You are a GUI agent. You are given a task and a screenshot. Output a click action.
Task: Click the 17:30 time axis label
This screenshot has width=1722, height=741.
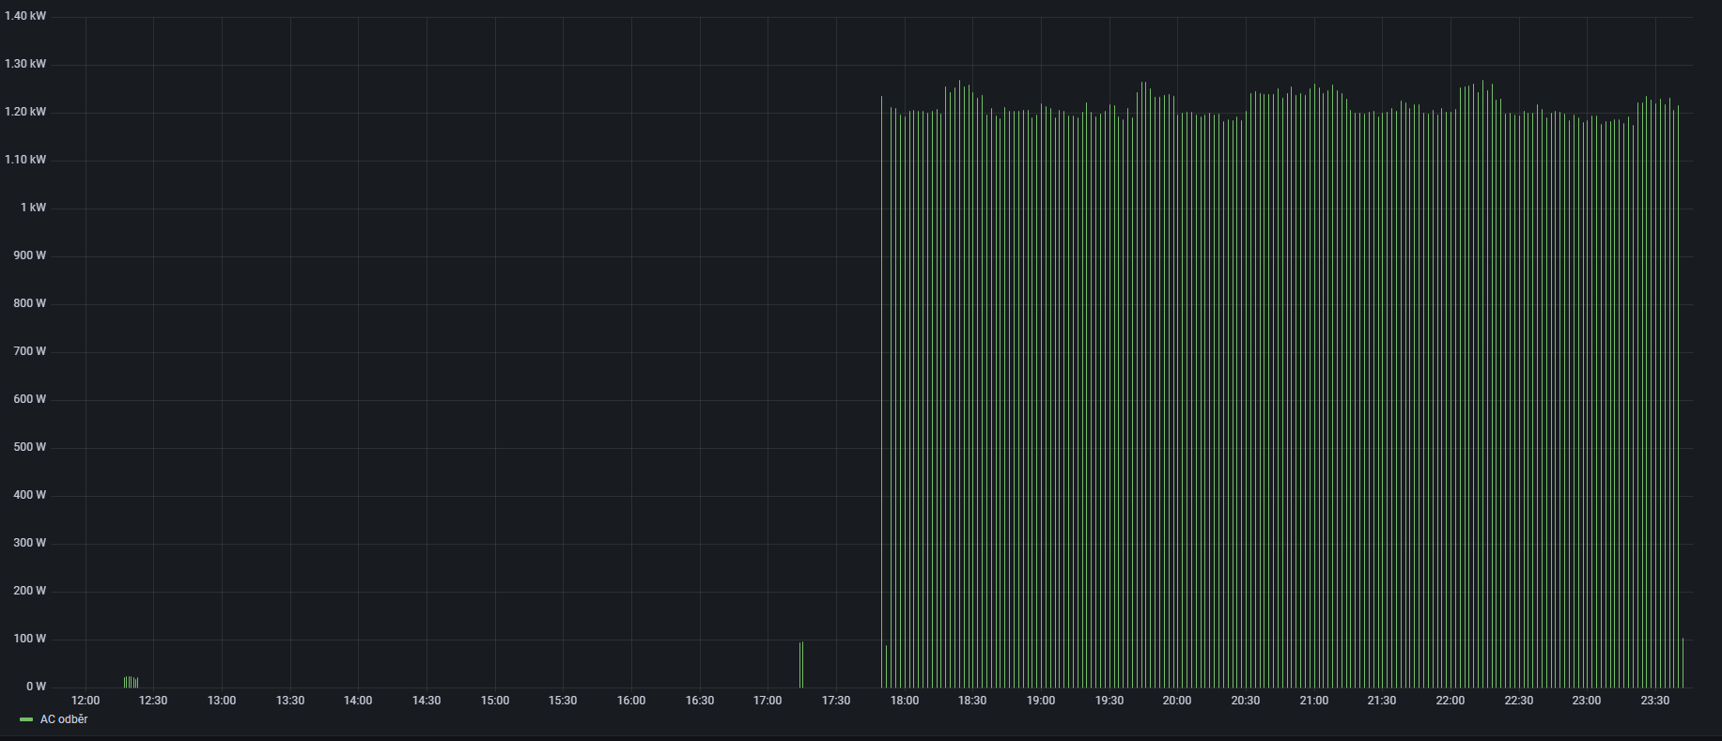[x=836, y=701]
